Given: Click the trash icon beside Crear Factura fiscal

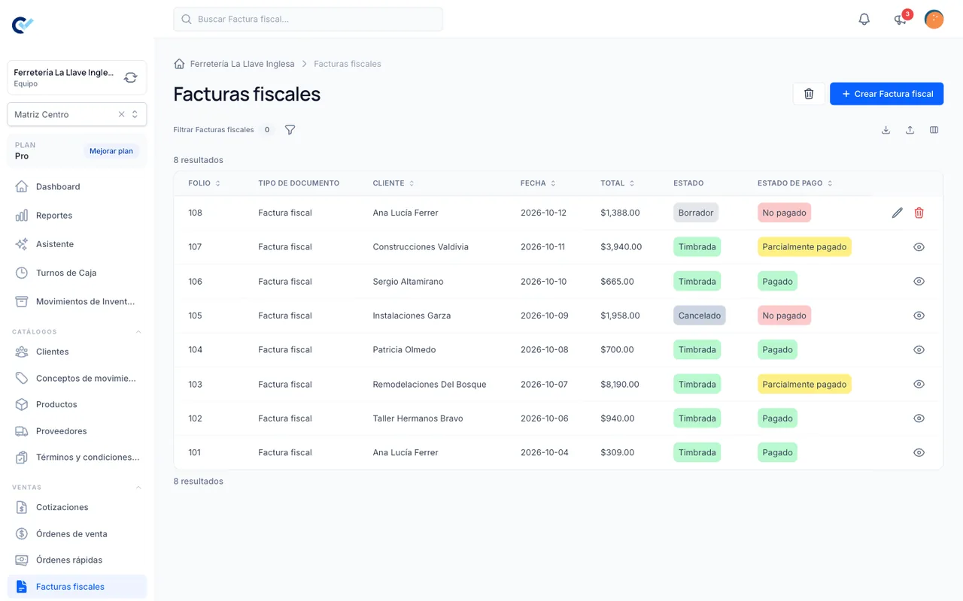Looking at the screenshot, I should pos(809,94).
